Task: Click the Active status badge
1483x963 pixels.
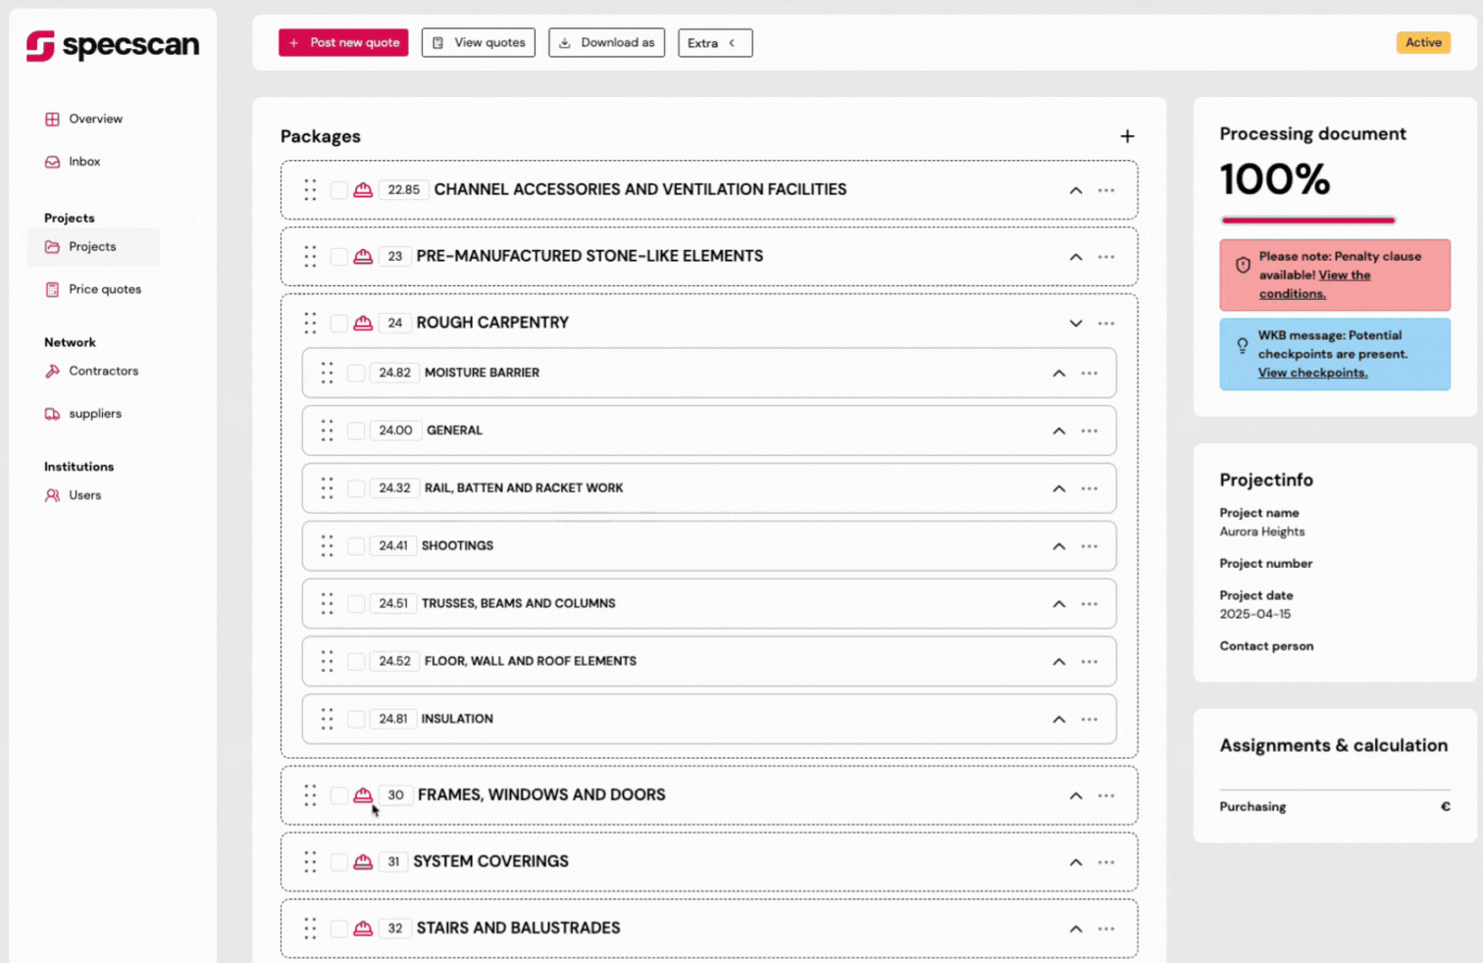Action: click(x=1423, y=43)
